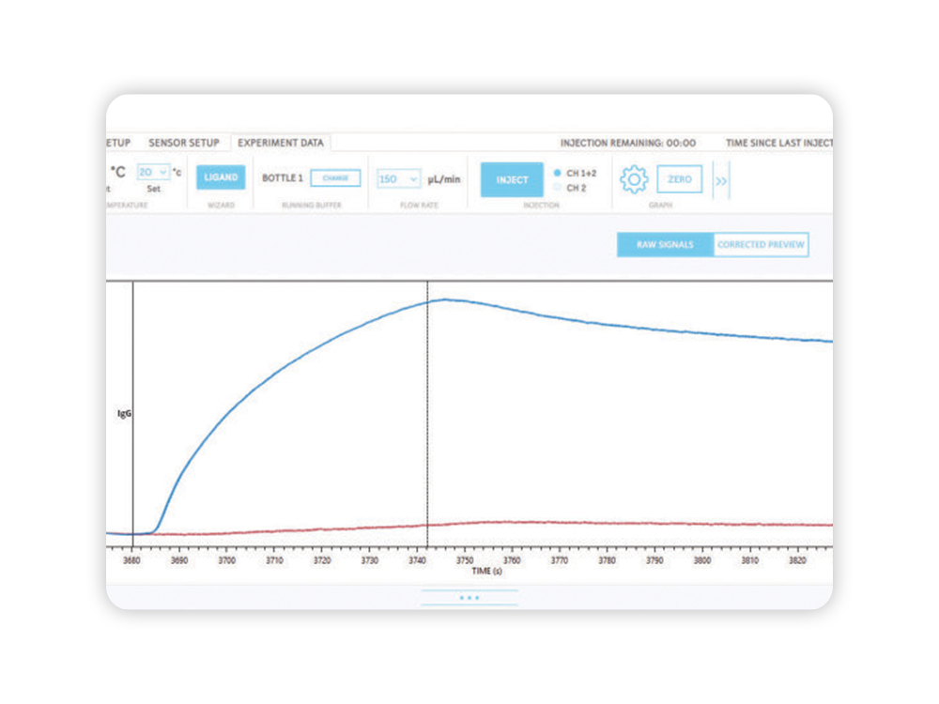Expand the running buffer Change selector
The height and width of the screenshot is (704, 939).
335,176
